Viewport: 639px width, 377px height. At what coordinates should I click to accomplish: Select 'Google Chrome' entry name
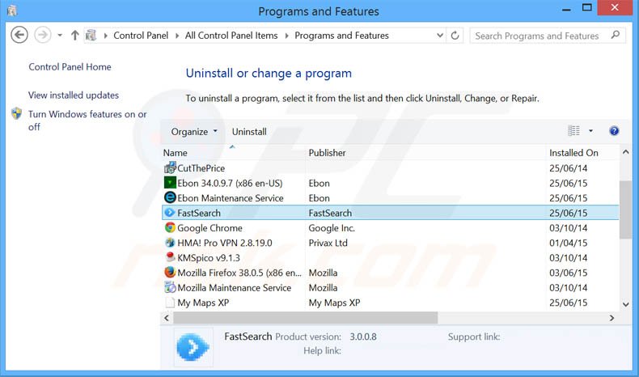tap(209, 228)
